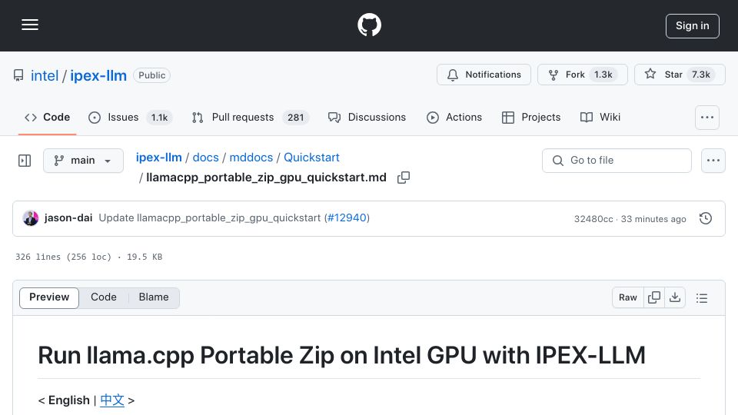Open the Issues tab
738x415 pixels.
131,117
